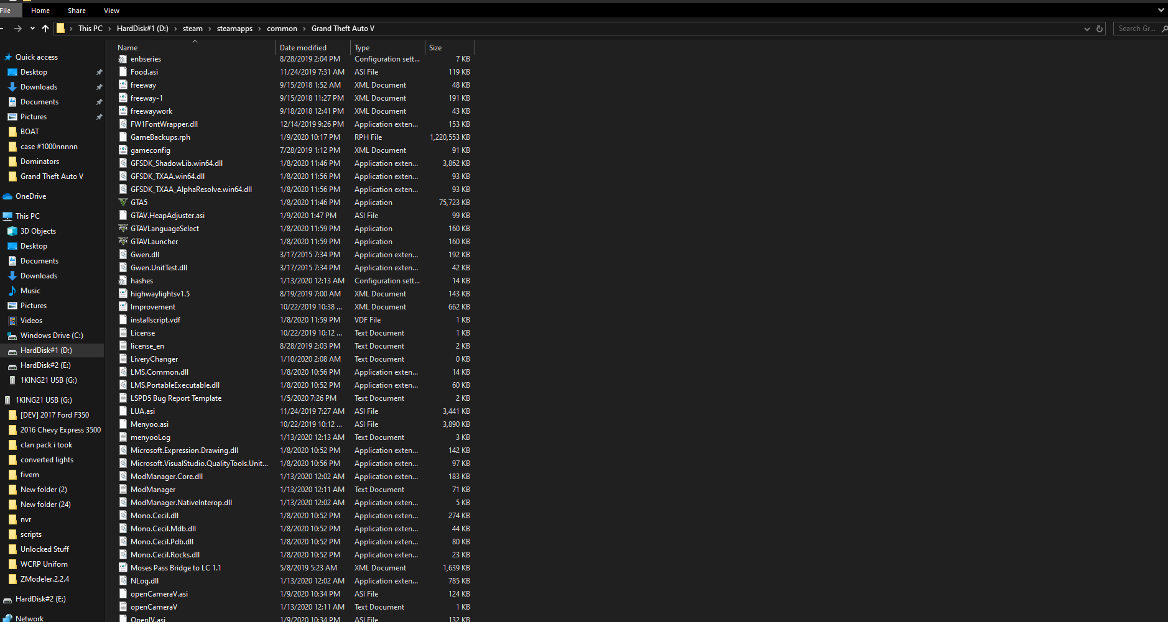Image resolution: width=1168 pixels, height=622 pixels.
Task: Expand the chevron after common in path
Action: point(305,29)
